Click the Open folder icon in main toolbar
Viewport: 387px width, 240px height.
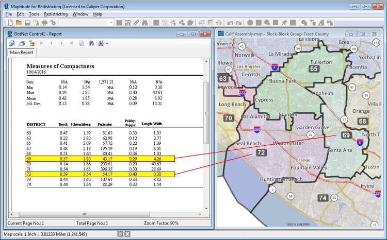point(19,23)
